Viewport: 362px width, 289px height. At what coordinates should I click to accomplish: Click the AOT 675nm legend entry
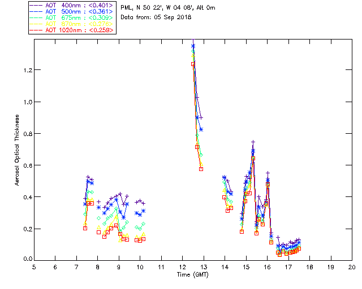[x=72, y=17]
